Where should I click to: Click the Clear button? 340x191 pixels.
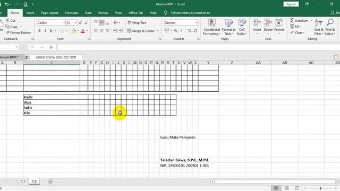(x=297, y=33)
